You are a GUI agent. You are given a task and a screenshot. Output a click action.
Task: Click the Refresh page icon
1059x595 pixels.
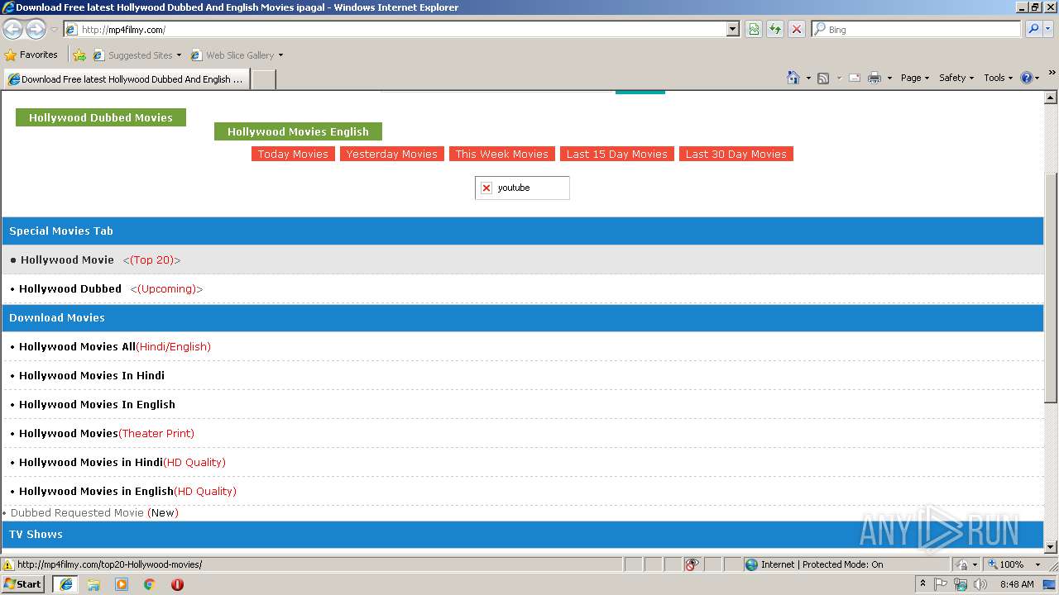tap(775, 29)
